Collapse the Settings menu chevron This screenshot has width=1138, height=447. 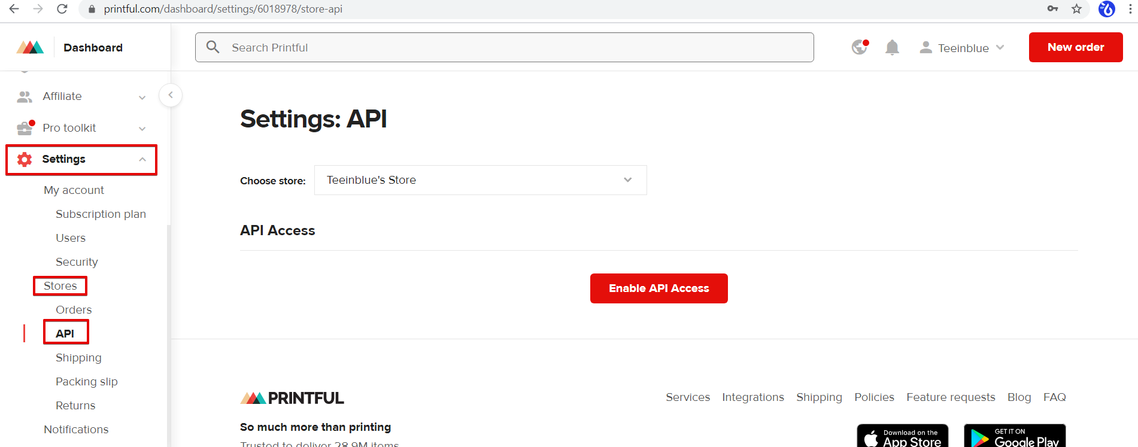click(142, 159)
